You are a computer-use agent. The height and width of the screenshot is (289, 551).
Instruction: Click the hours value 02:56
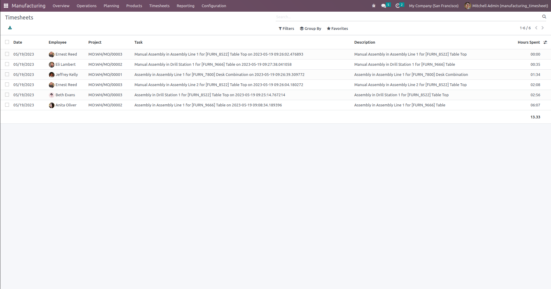tap(535, 95)
